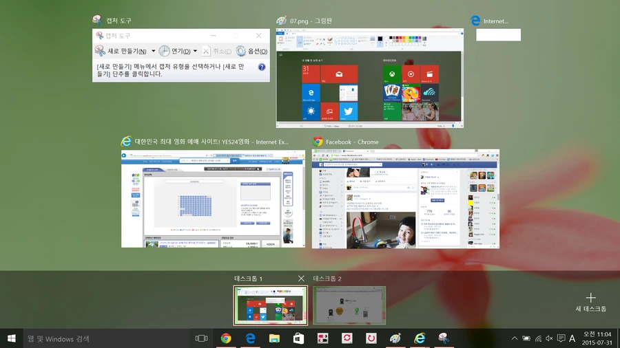Open 옵션(O) options in Snipping Tool
Image resolution: width=620 pixels, height=348 pixels.
coord(252,51)
